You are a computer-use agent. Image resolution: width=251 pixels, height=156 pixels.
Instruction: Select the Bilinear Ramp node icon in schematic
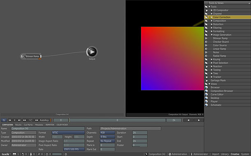coord(22,56)
